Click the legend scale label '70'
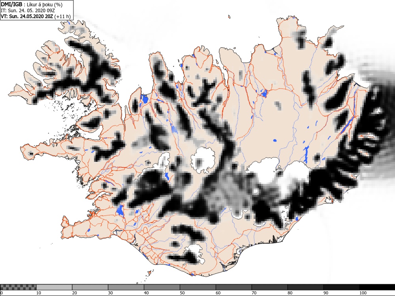This screenshot has width=395, height=296. tap(254, 293)
